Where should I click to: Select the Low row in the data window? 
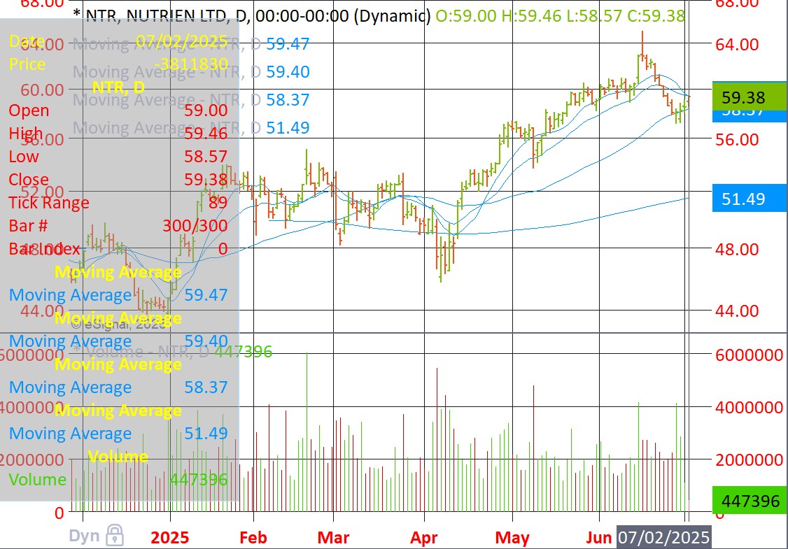click(118, 156)
